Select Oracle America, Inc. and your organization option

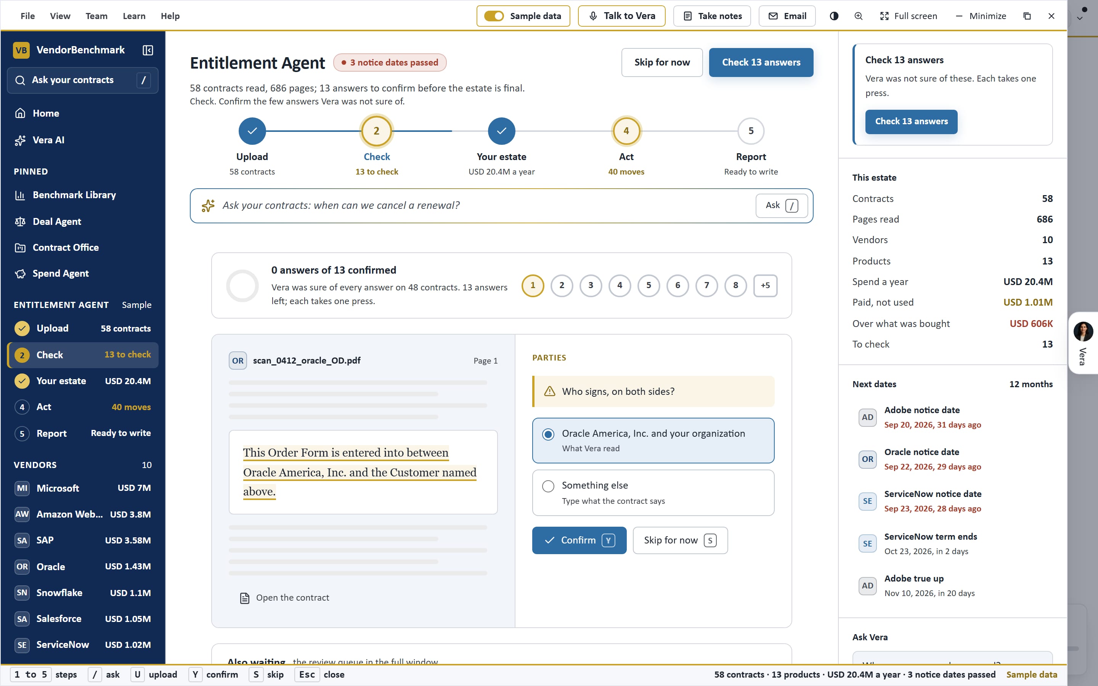(653, 441)
